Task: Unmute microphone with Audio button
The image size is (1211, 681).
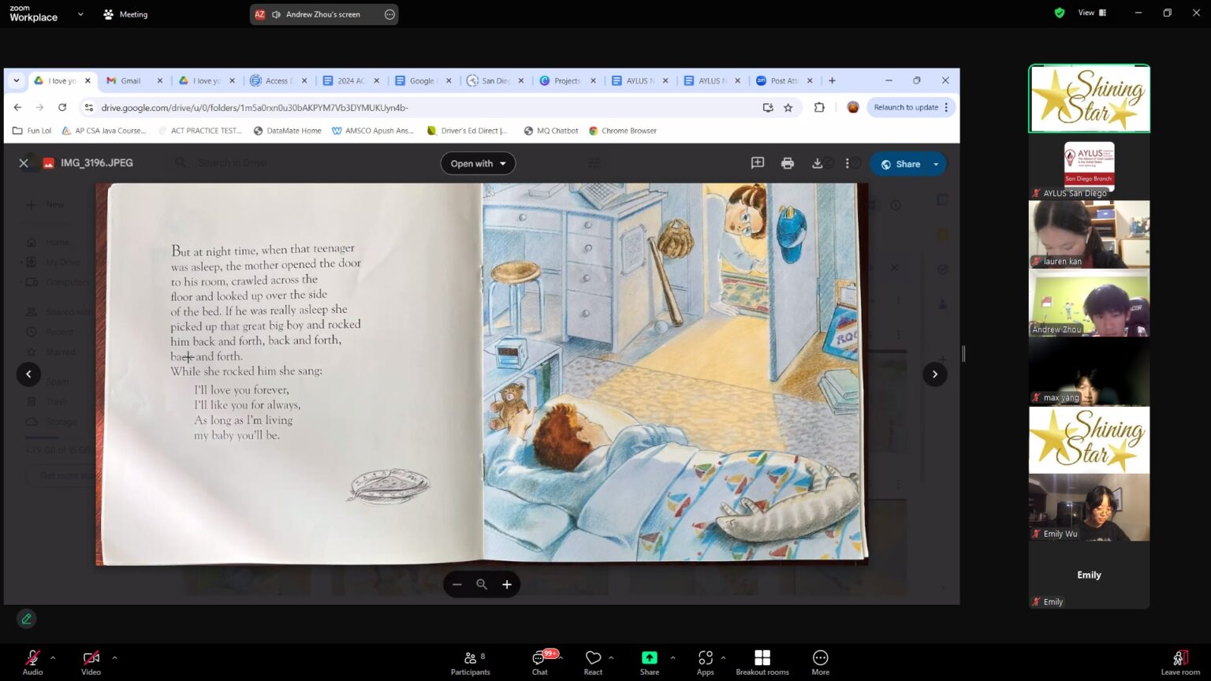Action: pos(32,662)
